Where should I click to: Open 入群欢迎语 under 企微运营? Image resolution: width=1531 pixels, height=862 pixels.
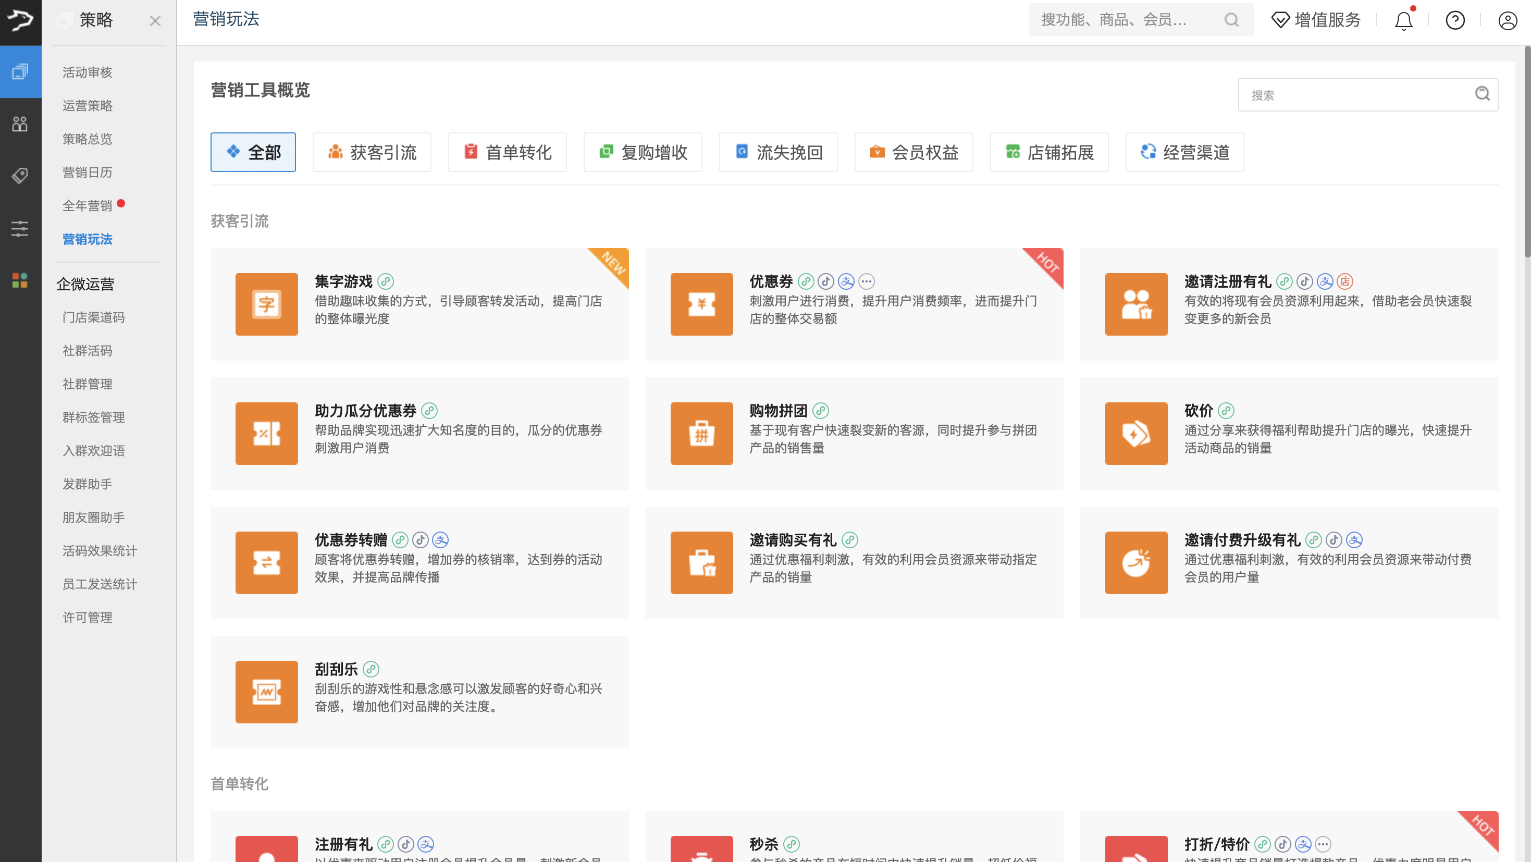point(94,451)
